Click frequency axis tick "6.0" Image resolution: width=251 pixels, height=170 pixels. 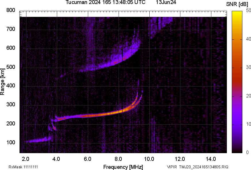coord(88,159)
